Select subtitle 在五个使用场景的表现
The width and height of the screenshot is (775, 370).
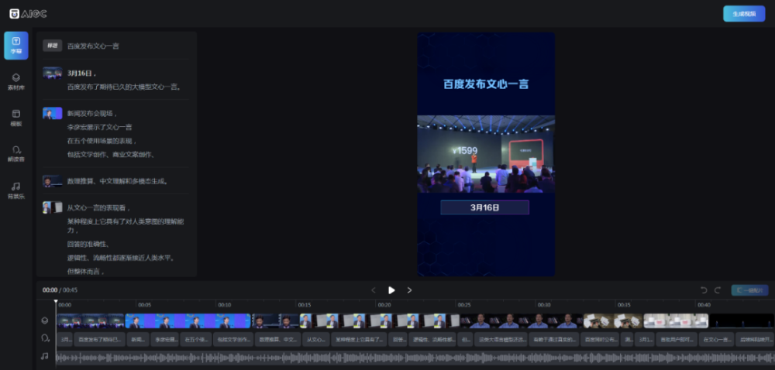click(x=102, y=141)
